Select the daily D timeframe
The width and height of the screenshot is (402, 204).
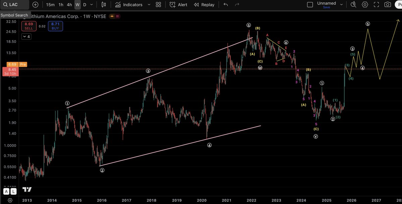[x=84, y=5]
